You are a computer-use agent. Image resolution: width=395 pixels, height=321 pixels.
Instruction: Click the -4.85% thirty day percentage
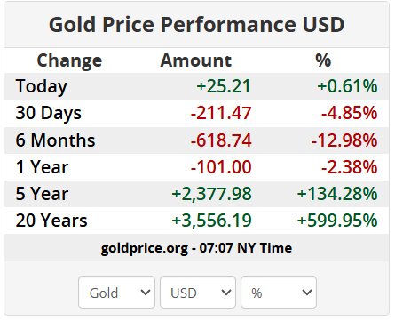(x=350, y=113)
